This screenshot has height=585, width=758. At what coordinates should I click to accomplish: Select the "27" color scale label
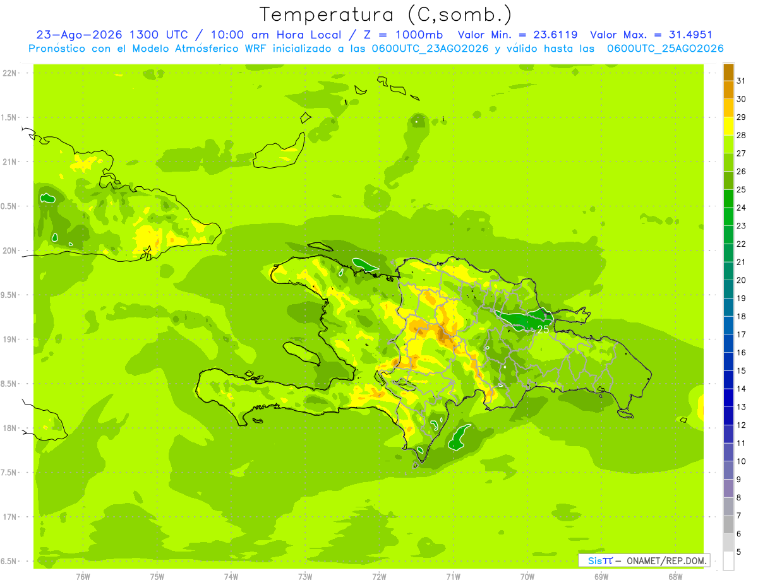pyautogui.click(x=742, y=153)
